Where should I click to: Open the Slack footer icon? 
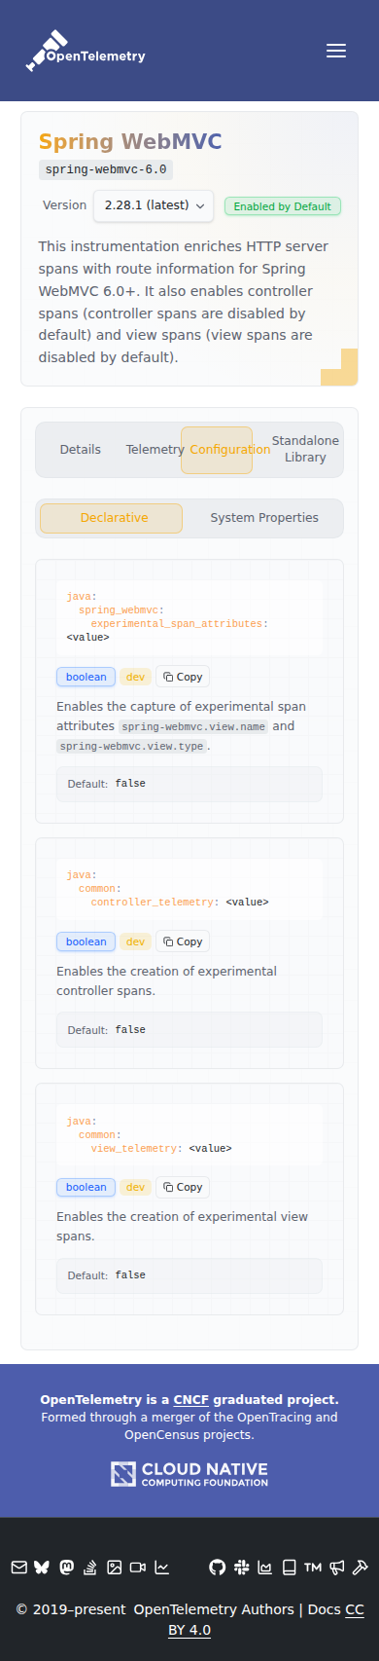(241, 1568)
